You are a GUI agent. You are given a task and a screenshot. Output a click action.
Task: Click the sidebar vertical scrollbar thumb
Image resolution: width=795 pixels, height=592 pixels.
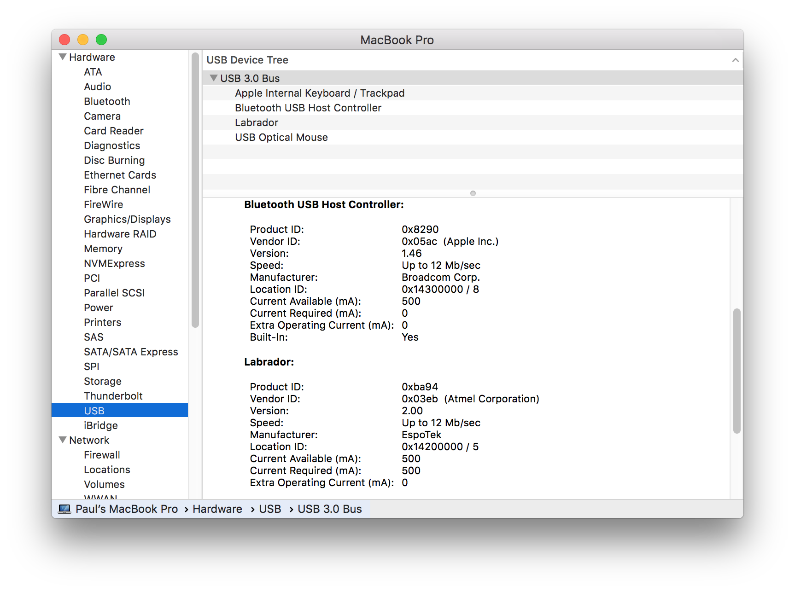pos(195,190)
